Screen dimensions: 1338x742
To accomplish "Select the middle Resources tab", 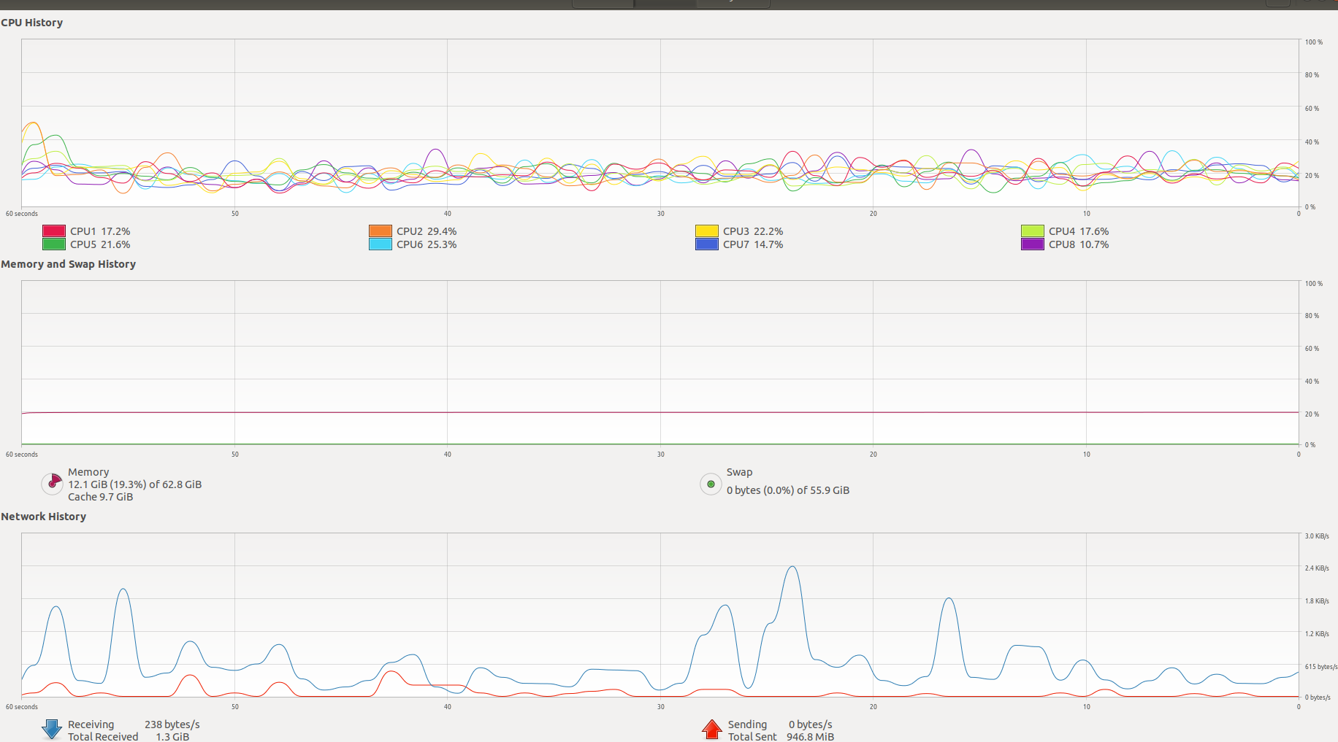I will click(x=665, y=4).
